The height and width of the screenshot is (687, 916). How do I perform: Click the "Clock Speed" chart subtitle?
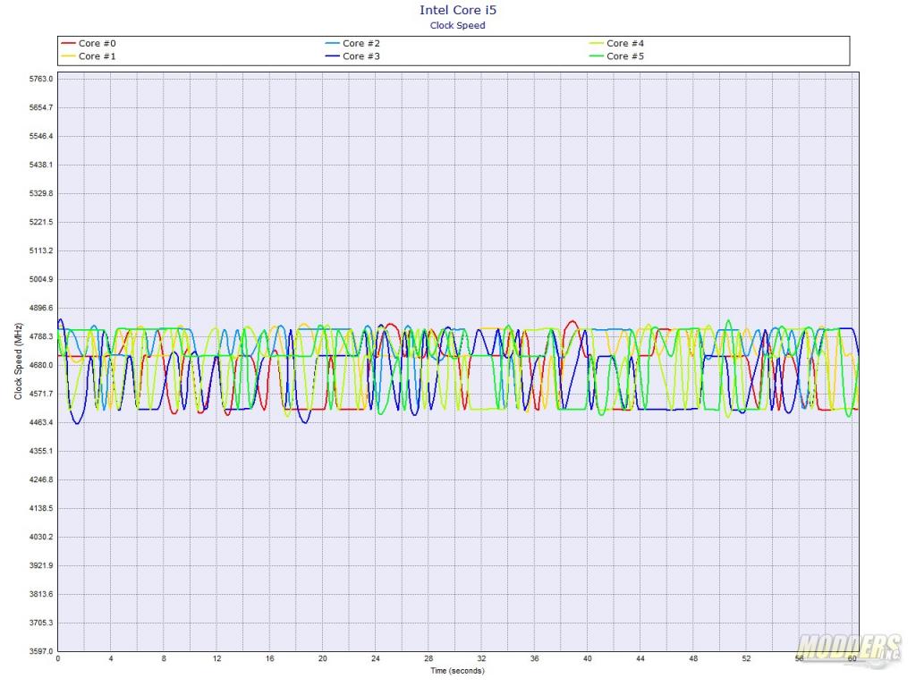click(x=457, y=25)
